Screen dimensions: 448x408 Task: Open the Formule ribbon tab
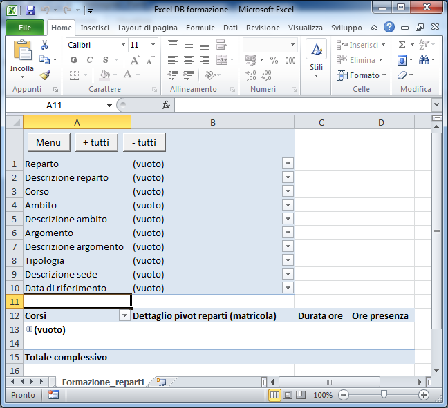click(x=200, y=28)
